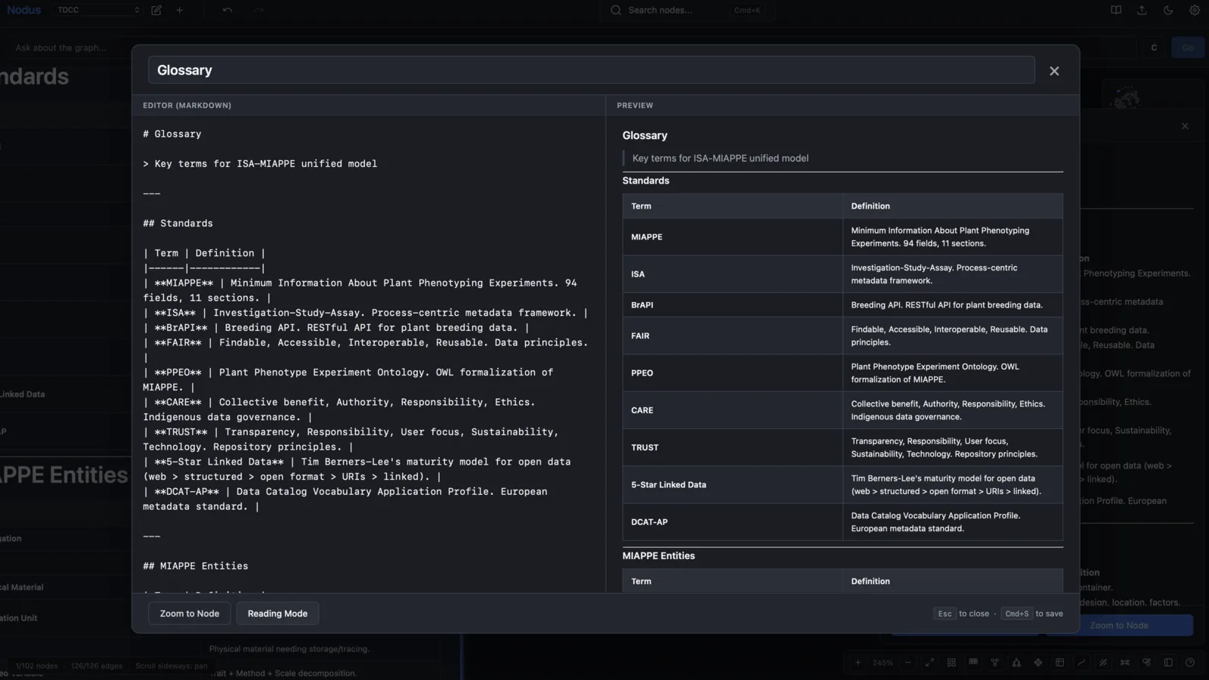Zoom in with the plus icon in bottom toolbar
The width and height of the screenshot is (1209, 680).
tap(858, 663)
